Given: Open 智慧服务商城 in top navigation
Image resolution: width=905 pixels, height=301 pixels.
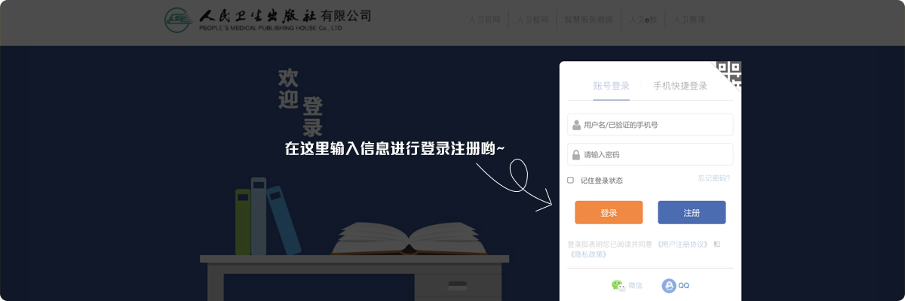Looking at the screenshot, I should (588, 20).
